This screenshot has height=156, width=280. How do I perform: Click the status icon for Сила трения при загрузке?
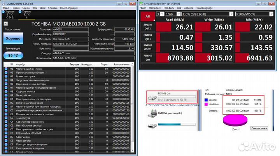6,148
